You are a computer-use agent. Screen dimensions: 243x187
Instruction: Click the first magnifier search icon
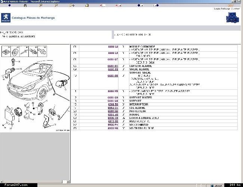(41, 6)
